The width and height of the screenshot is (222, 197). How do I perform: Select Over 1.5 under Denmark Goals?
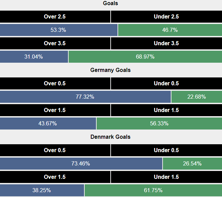(x=55, y=177)
